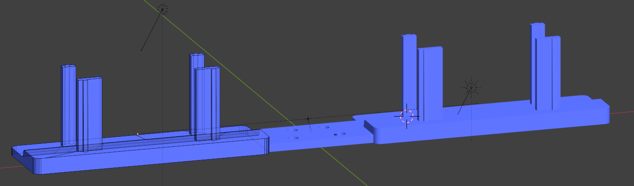634x186 pixels.
Task: Select the upright post beside the 3D cursor
Action: [429, 84]
